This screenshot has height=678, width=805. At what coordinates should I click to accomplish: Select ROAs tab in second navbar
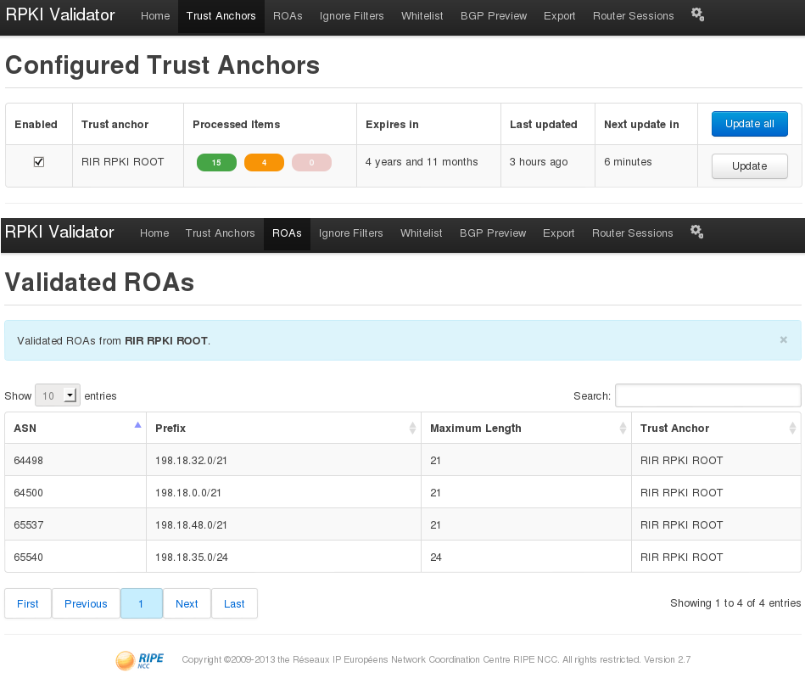[287, 233]
